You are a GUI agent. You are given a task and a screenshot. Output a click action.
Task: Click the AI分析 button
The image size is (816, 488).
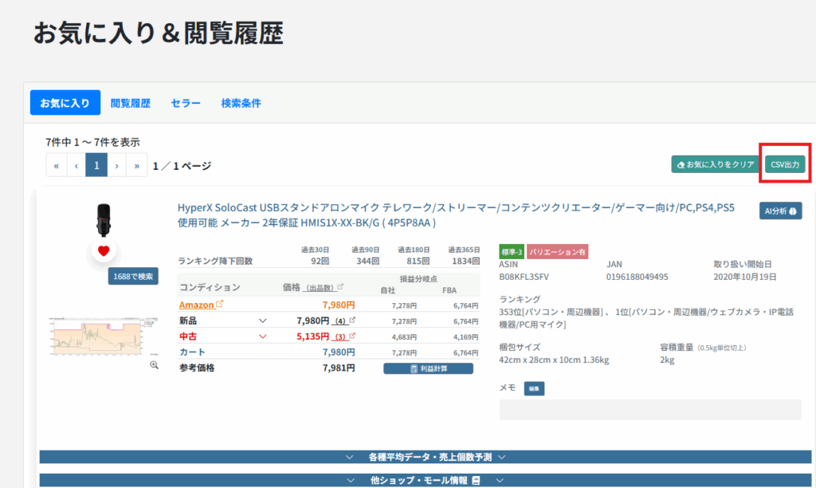(780, 211)
